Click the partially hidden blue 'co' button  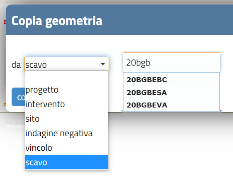pos(18,97)
